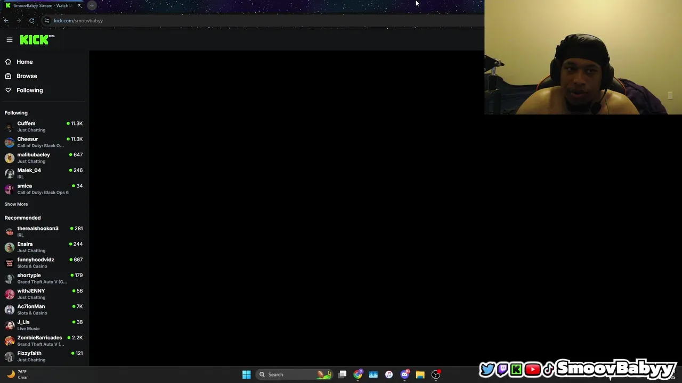Click Malek_04's avatar
The height and width of the screenshot is (383, 682).
tap(10, 173)
